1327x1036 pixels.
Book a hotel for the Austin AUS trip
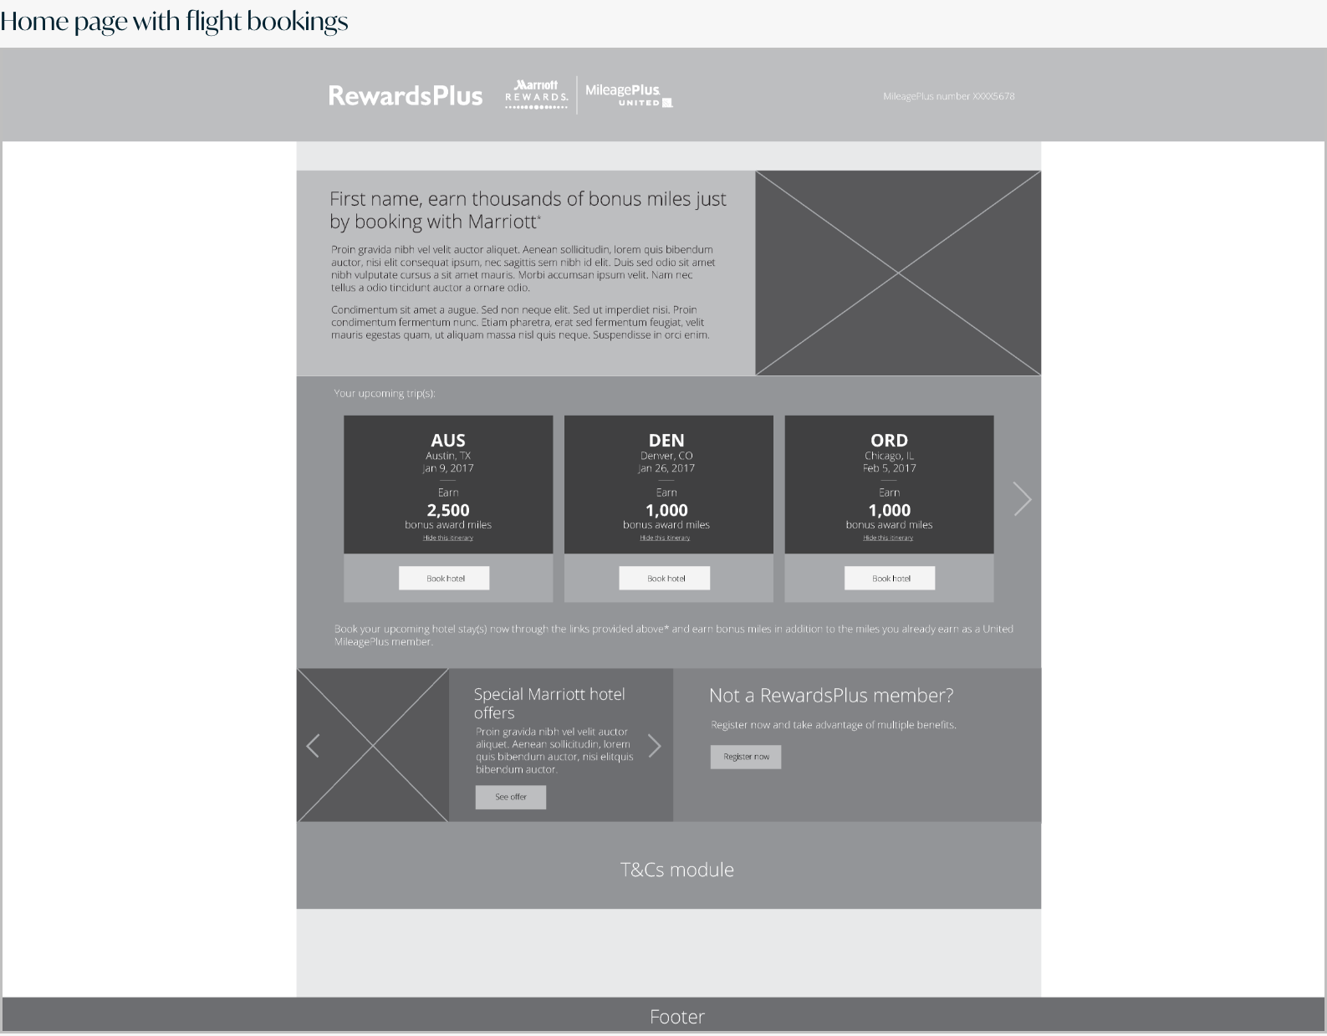[444, 579]
